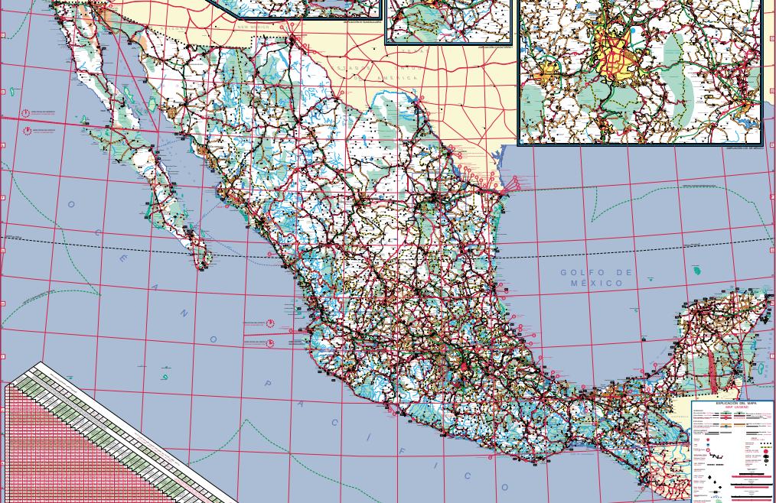Select the EXPLICACIÓN DEL MAPA legend title
The height and width of the screenshot is (503, 776).
(x=736, y=403)
